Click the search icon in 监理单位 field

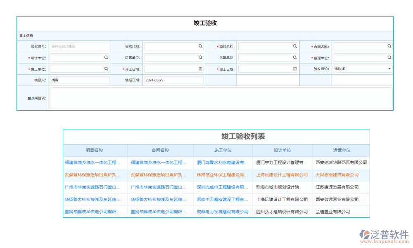(x=389, y=57)
